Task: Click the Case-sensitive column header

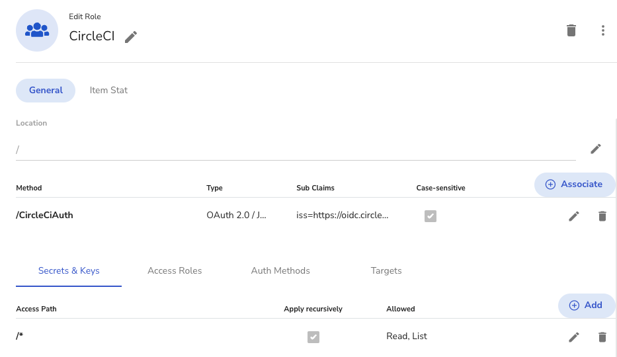Action: (x=440, y=188)
